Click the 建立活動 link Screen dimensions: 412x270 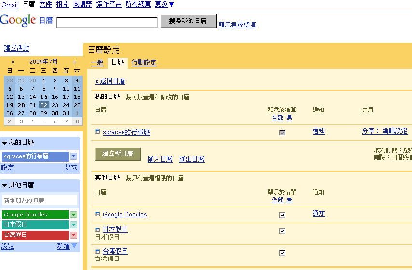click(17, 48)
